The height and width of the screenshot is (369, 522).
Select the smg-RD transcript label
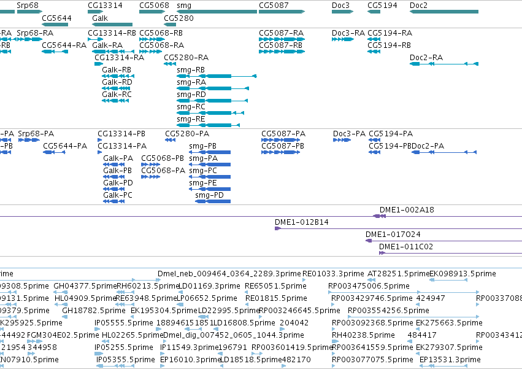click(x=191, y=95)
